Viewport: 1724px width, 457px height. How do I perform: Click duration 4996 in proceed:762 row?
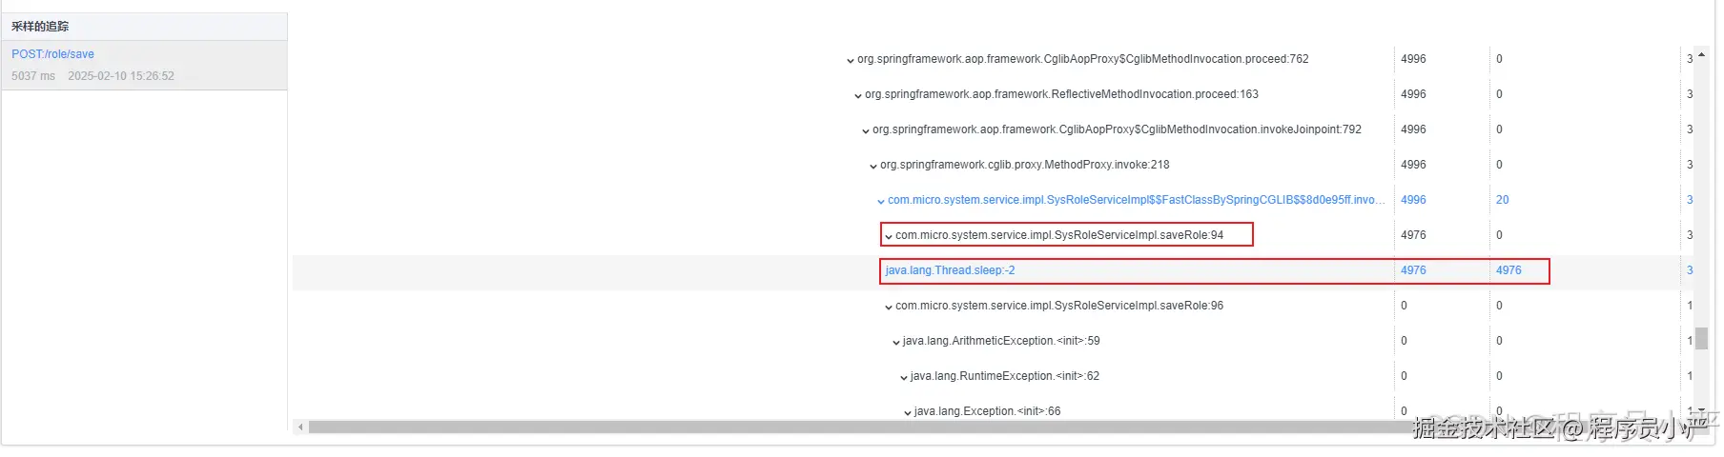(1413, 59)
